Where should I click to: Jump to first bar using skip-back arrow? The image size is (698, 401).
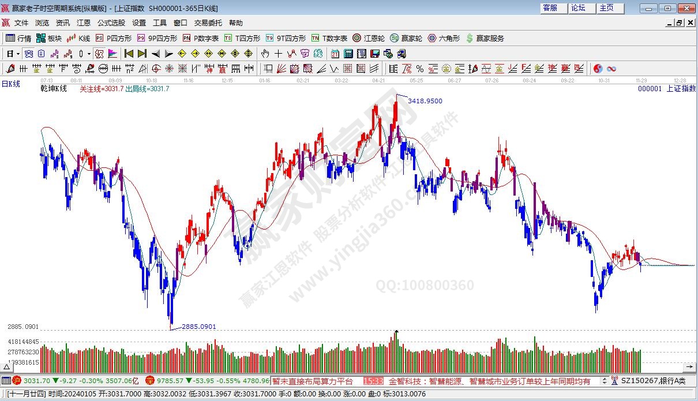pyautogui.click(x=129, y=54)
